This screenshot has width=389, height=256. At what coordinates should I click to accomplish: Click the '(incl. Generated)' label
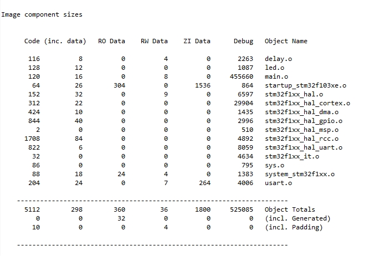[x=298, y=218]
